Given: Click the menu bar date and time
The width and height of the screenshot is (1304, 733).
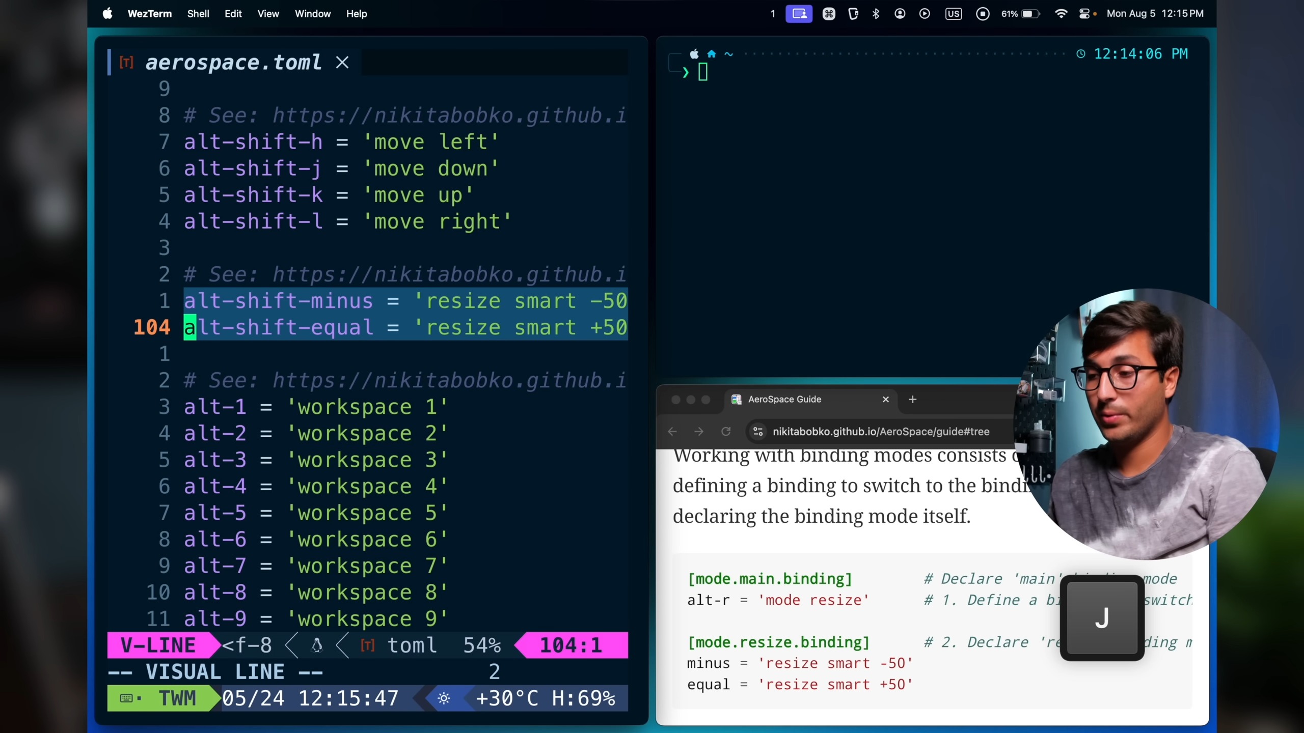Looking at the screenshot, I should [1155, 14].
